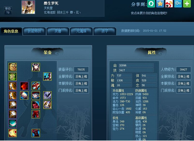The width and height of the screenshot is (194, 141).
Task: Switch to the 元魂珠 tab
Action: click(x=81, y=31)
